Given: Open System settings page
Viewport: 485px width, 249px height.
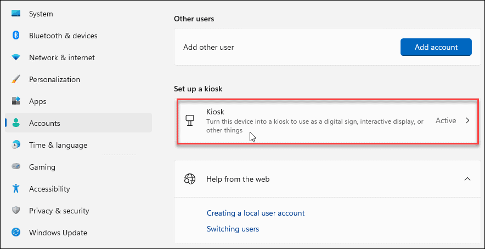Looking at the screenshot, I should tap(41, 14).
